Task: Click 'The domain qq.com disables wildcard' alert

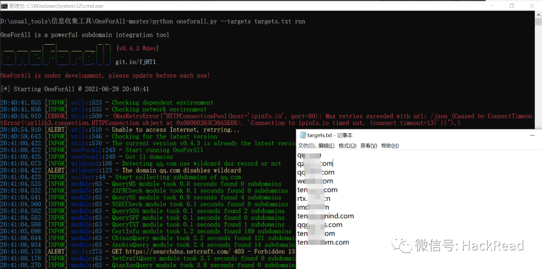Action: pyautogui.click(x=120, y=170)
